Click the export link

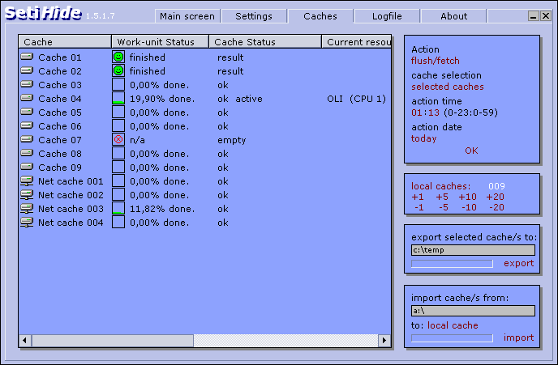(x=518, y=263)
